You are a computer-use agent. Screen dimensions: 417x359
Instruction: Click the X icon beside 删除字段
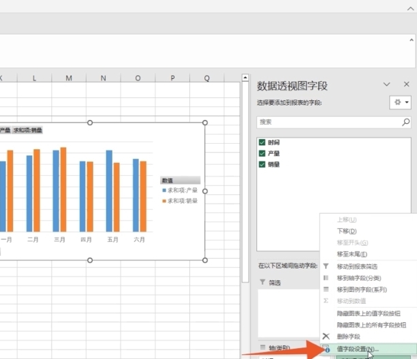coord(326,337)
